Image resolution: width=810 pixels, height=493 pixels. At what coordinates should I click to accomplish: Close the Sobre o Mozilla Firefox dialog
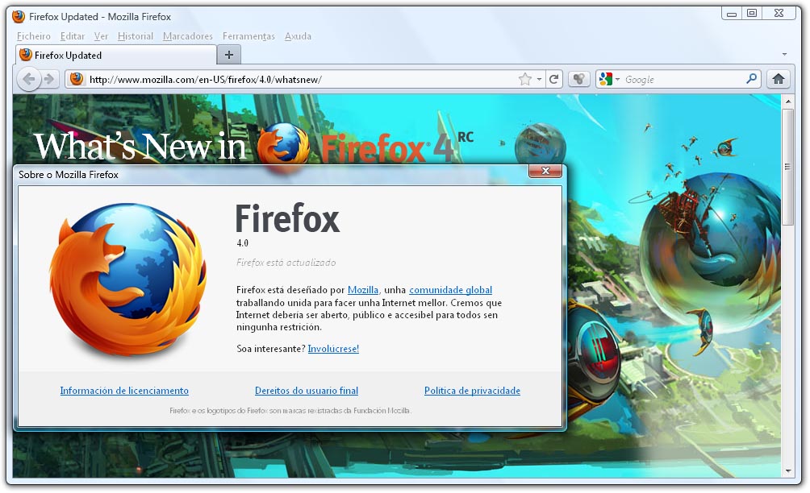[x=545, y=171]
